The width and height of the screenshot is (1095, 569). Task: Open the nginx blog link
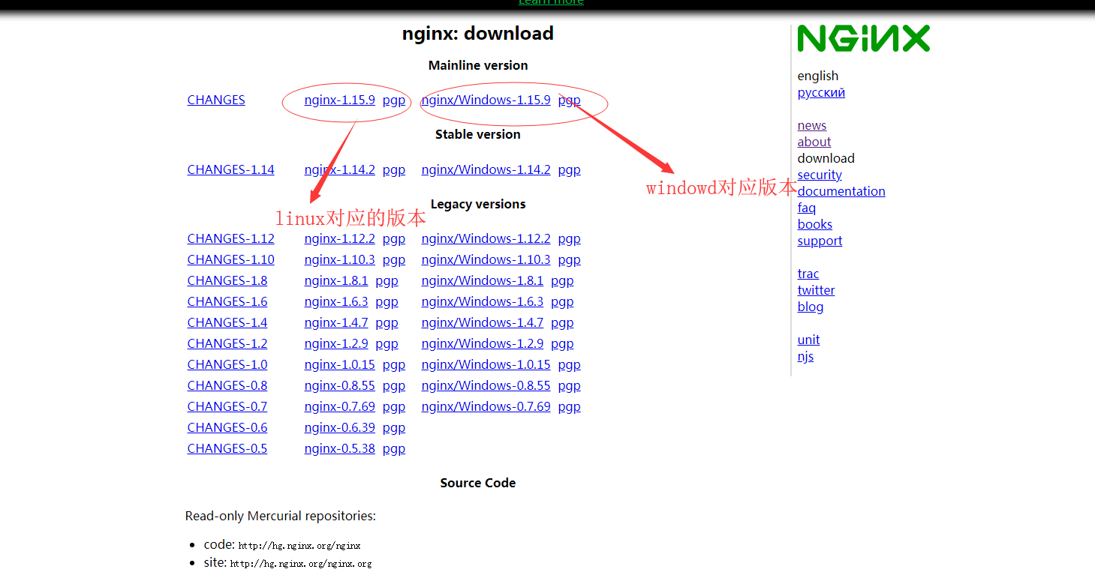(x=811, y=307)
